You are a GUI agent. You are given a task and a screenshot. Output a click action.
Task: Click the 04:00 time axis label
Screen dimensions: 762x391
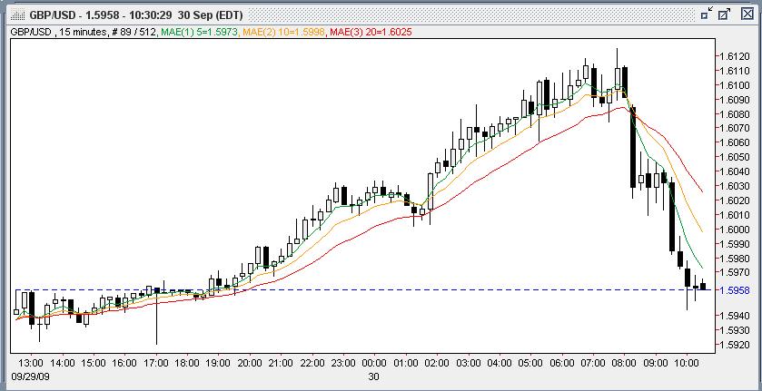[x=500, y=363]
